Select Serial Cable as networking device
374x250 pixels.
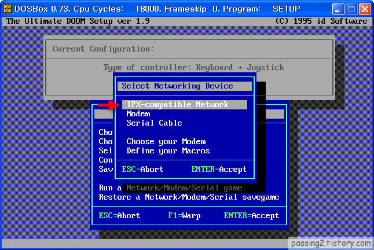pyautogui.click(x=154, y=123)
